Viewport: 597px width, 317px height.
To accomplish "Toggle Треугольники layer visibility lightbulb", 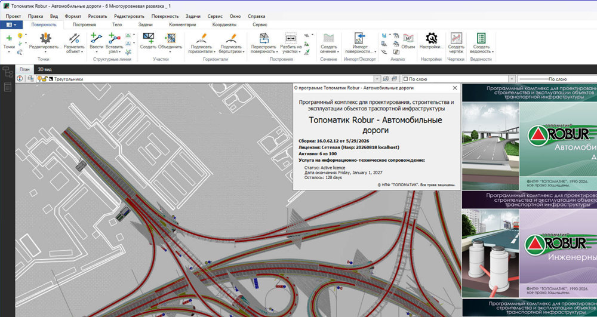I will (39, 79).
